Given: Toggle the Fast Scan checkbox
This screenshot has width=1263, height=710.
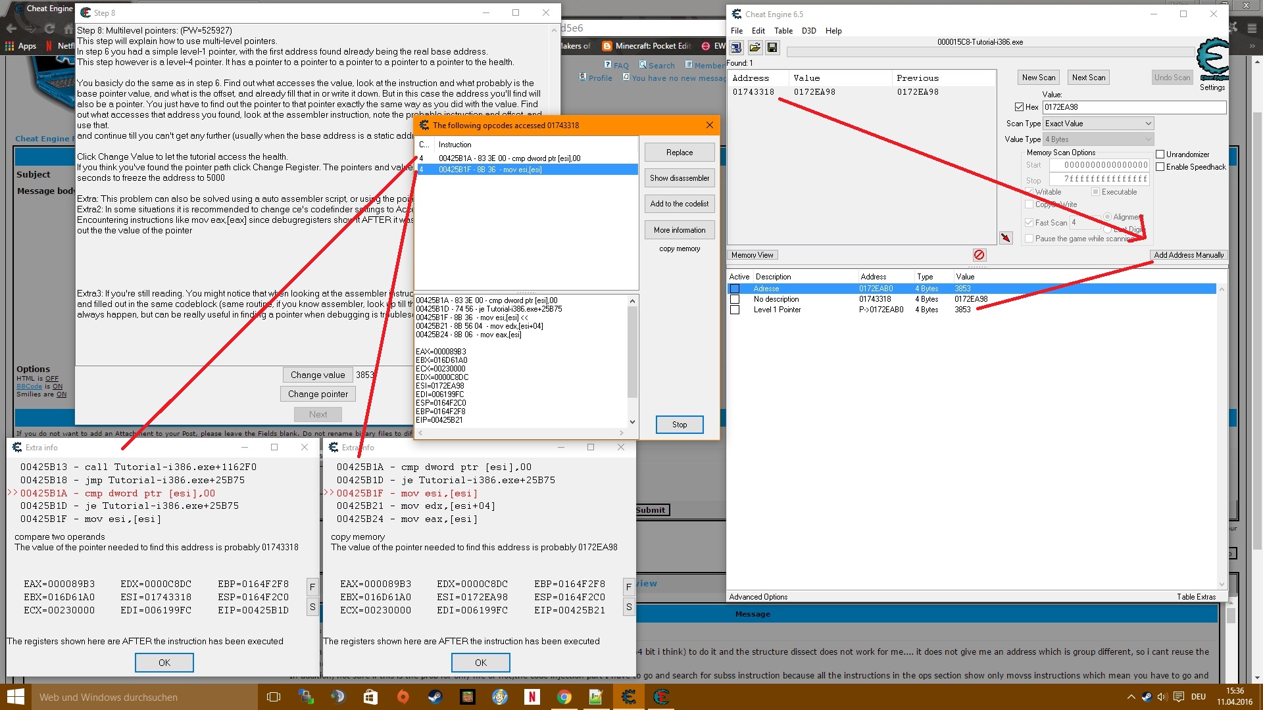Looking at the screenshot, I should (x=1029, y=223).
